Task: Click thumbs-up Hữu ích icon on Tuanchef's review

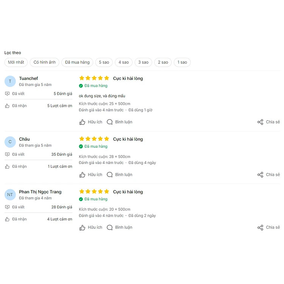Action: click(x=82, y=122)
